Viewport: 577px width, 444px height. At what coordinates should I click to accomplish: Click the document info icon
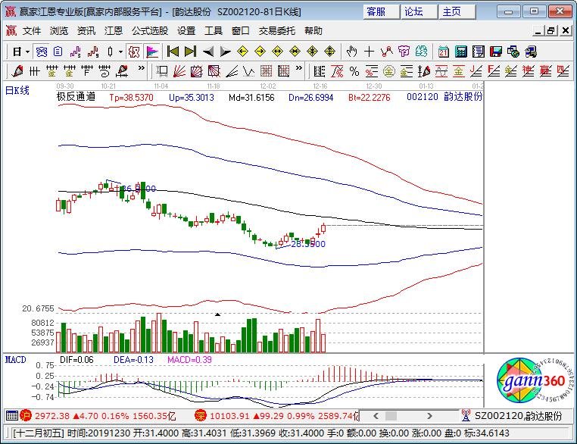[x=58, y=52]
